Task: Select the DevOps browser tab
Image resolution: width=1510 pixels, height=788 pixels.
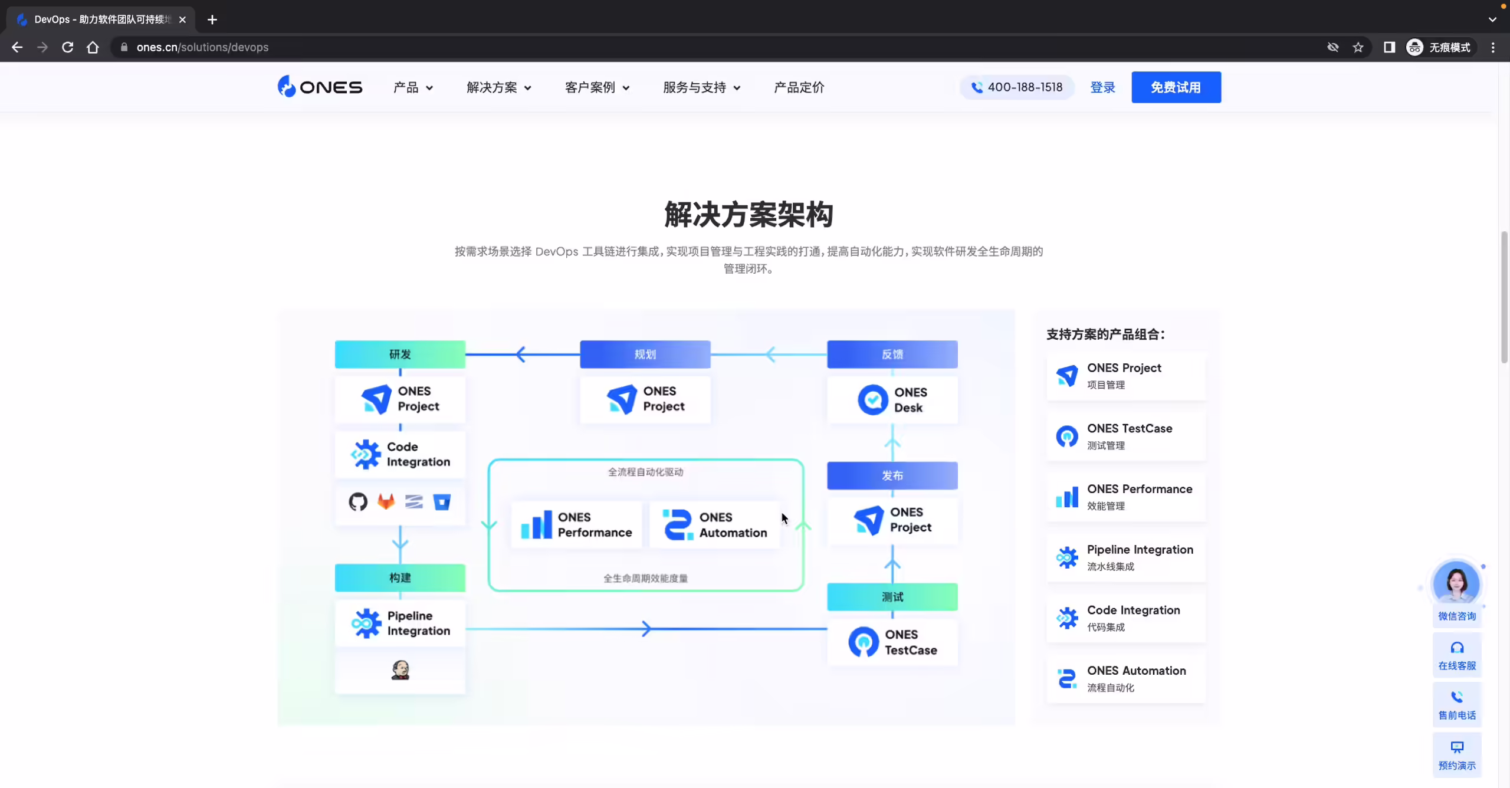Action: click(100, 19)
